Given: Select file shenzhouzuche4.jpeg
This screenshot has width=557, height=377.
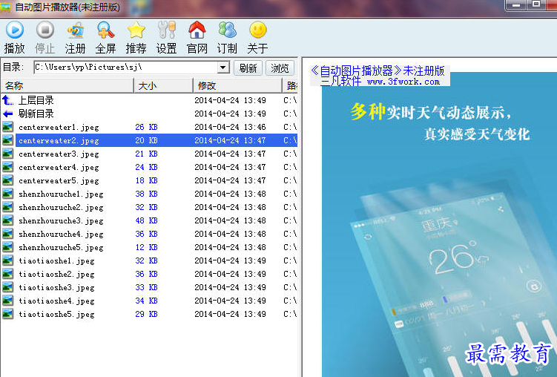Looking at the screenshot, I should [x=61, y=234].
